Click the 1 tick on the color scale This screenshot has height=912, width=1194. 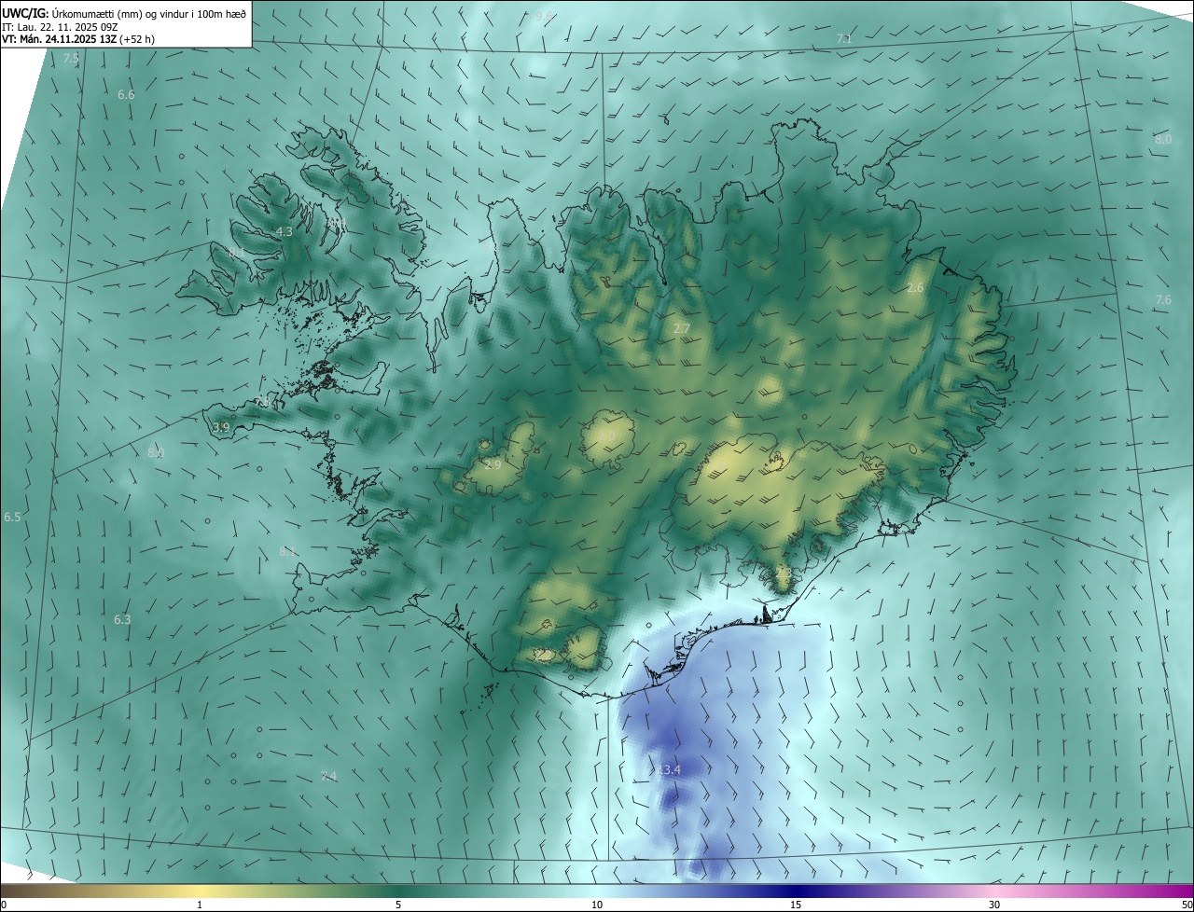(x=200, y=905)
